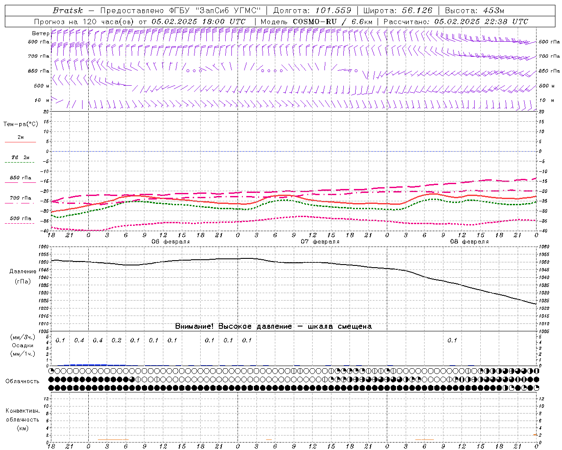Click the longitude value Долгота: 101.559

[x=312, y=11]
